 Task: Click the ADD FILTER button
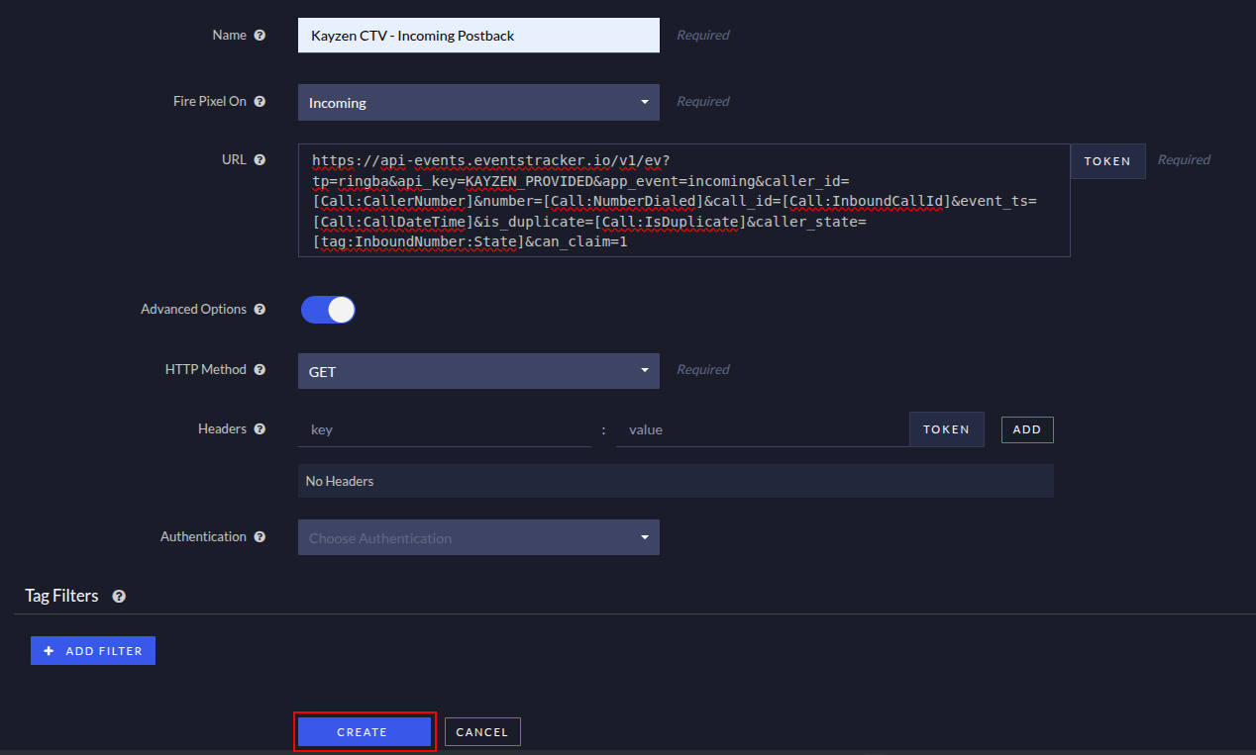[x=93, y=650]
